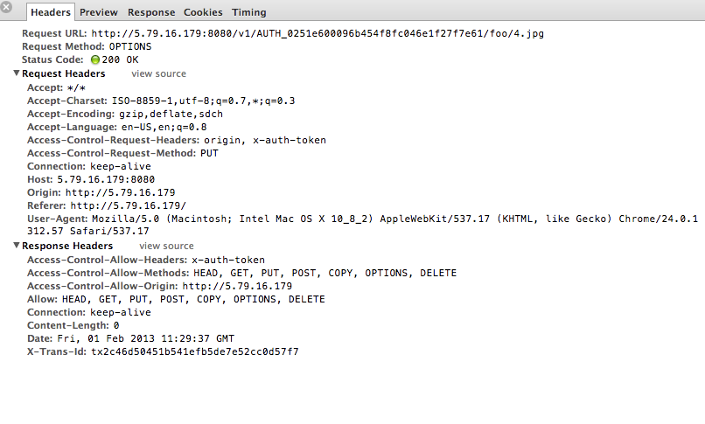This screenshot has height=424, width=705.
Task: Select the Request Method OPTIONS value
Action: (130, 46)
